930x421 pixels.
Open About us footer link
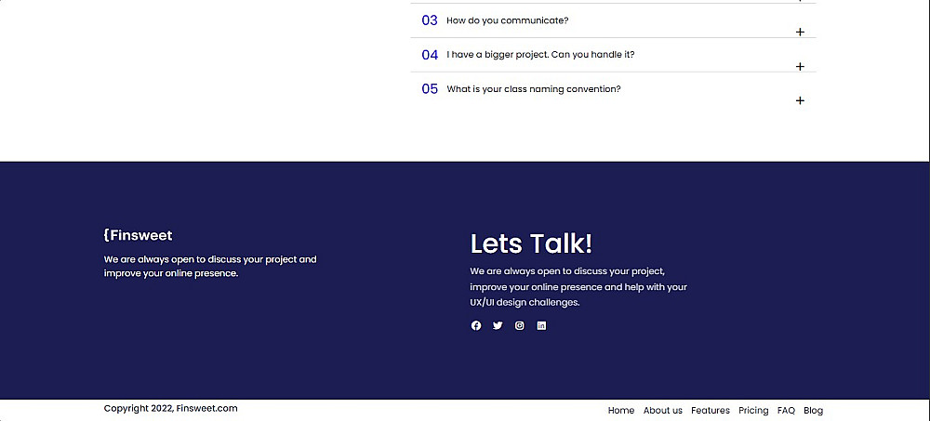pyautogui.click(x=663, y=411)
